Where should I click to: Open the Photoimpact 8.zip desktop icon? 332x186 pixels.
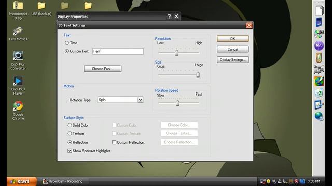pos(18,10)
